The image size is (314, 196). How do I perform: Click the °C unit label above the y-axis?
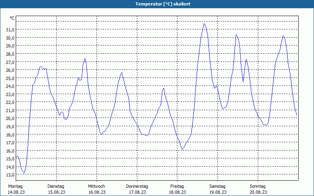12,18
